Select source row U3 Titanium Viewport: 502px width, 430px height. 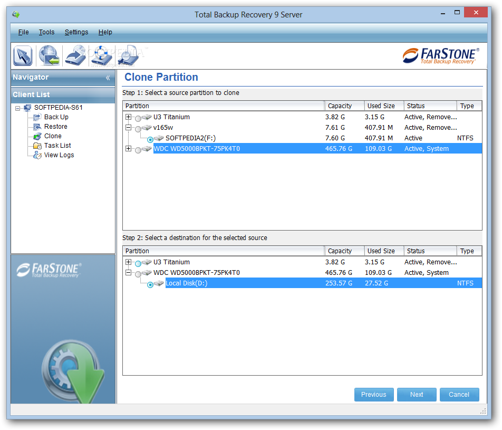302,117
